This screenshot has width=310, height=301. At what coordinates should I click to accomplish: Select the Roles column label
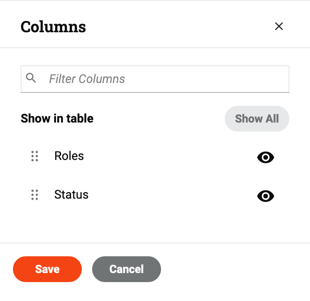[69, 156]
